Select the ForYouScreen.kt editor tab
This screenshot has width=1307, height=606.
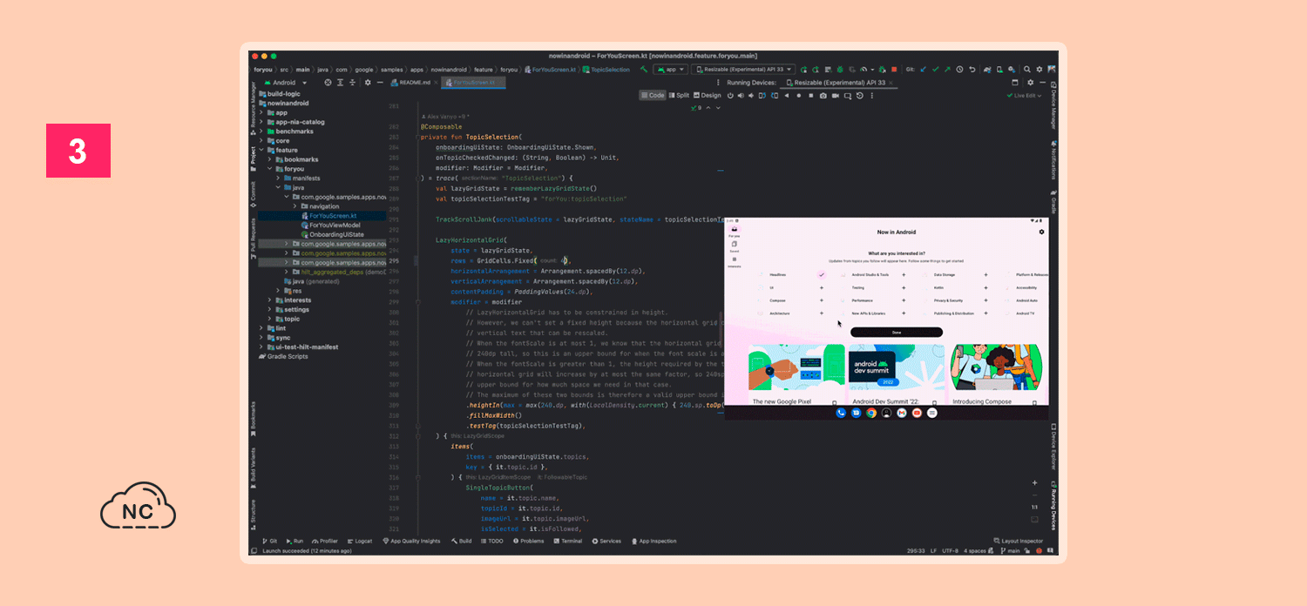click(473, 83)
